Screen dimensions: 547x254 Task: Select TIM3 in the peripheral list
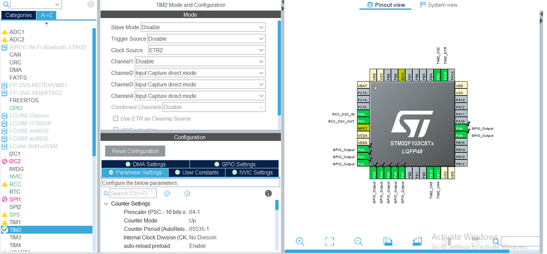(x=15, y=237)
